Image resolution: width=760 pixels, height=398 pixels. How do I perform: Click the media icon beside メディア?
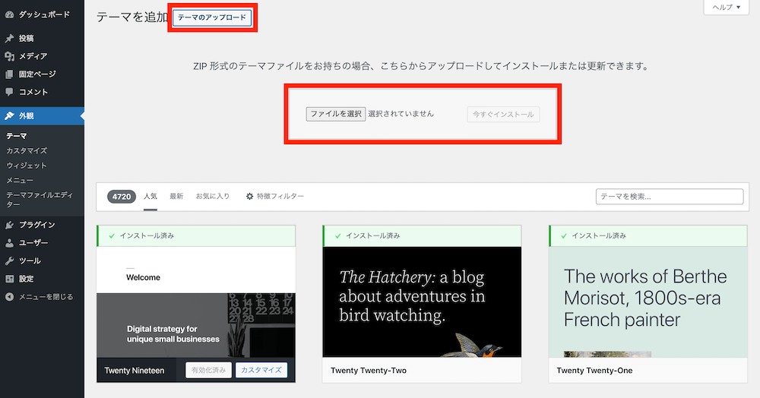click(x=9, y=56)
